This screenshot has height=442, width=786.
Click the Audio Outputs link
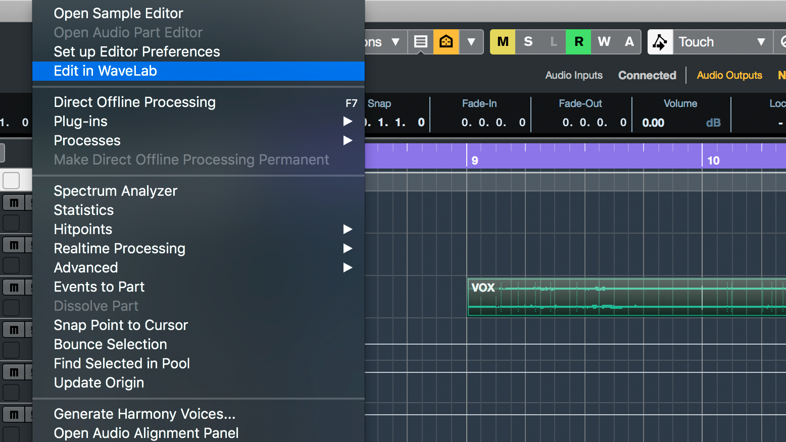[729, 75]
